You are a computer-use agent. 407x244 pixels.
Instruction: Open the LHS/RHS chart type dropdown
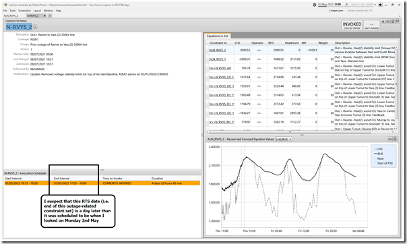[x=283, y=140]
